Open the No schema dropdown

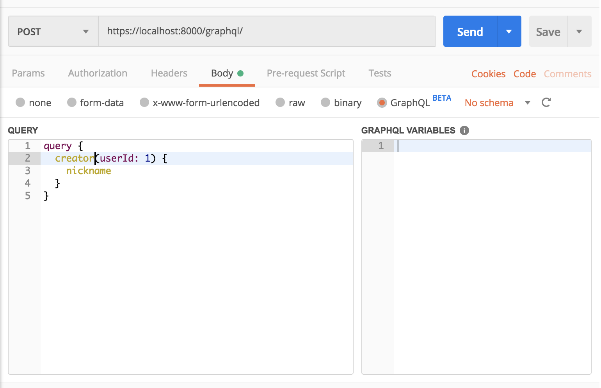click(498, 103)
